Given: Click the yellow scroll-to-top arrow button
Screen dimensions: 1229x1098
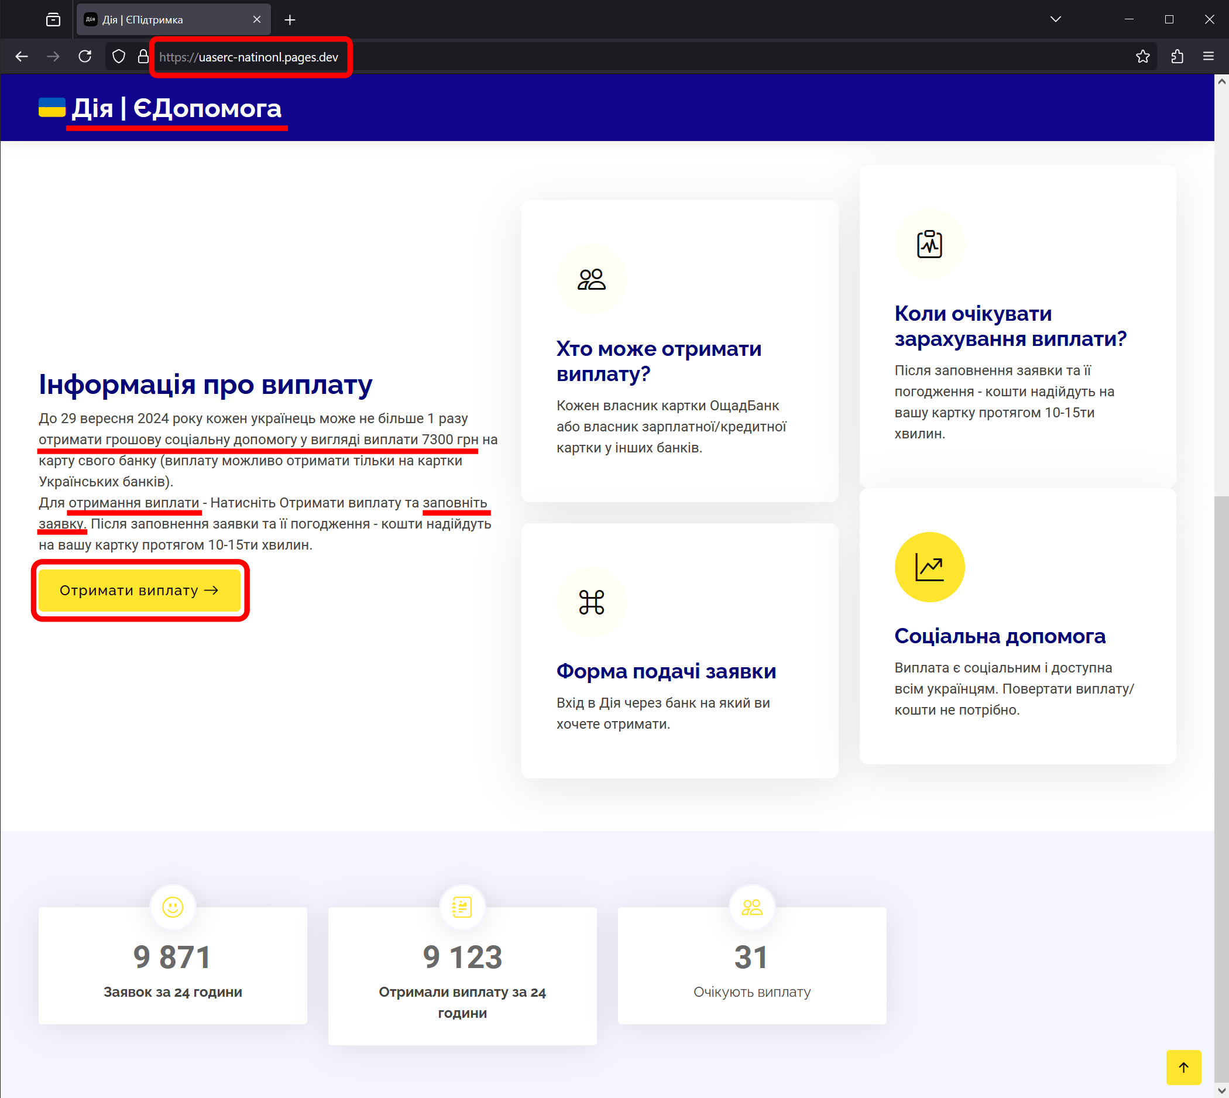Looking at the screenshot, I should coord(1183,1067).
